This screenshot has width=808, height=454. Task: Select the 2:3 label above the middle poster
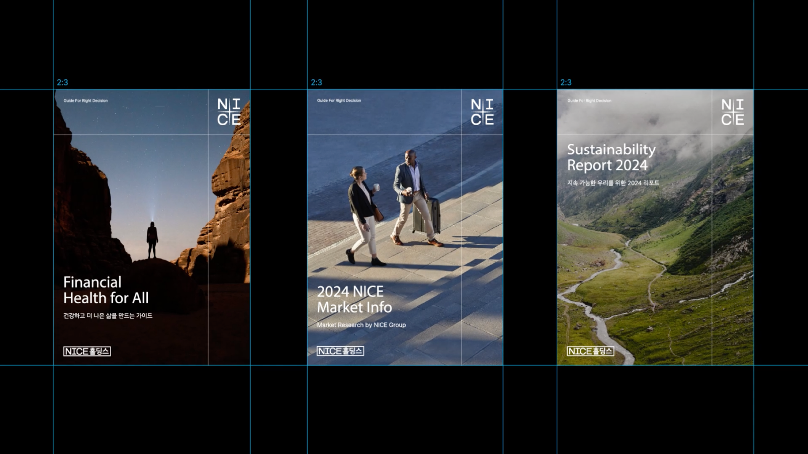pyautogui.click(x=316, y=82)
